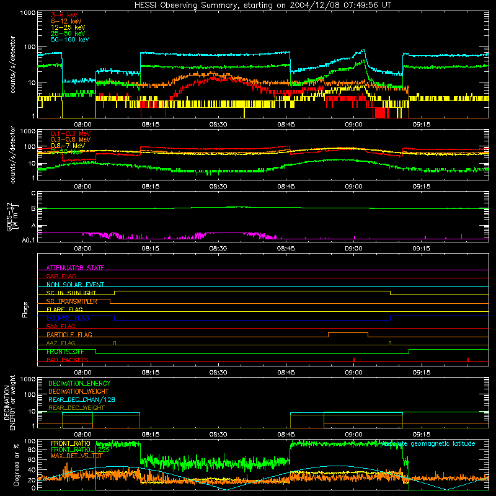This screenshot has width=496, height=496.
Task: Click the Degrees or % axis title
Action: coord(16,465)
